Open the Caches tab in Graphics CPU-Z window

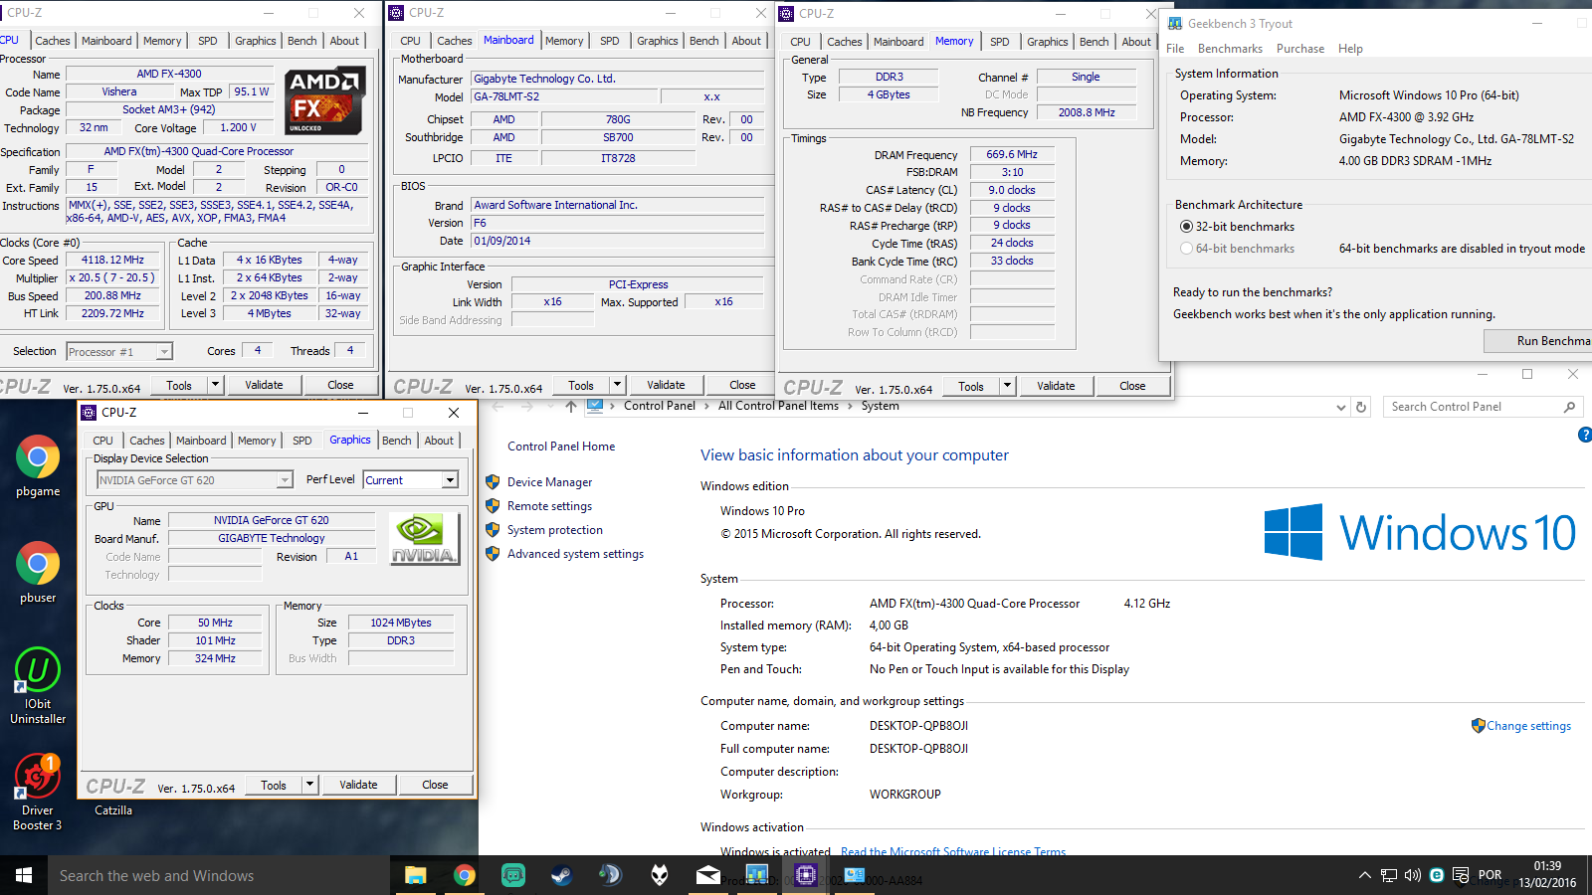pos(147,441)
